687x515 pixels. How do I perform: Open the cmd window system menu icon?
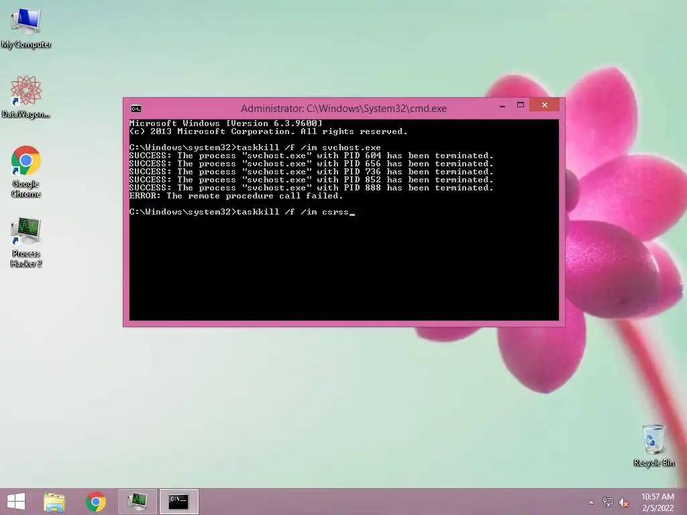136,109
